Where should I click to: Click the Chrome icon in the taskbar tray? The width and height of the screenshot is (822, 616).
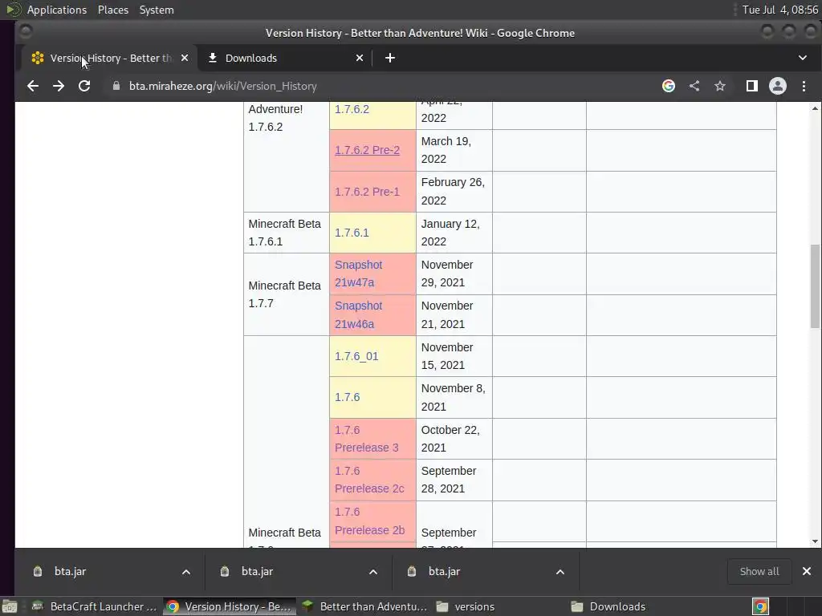point(760,606)
